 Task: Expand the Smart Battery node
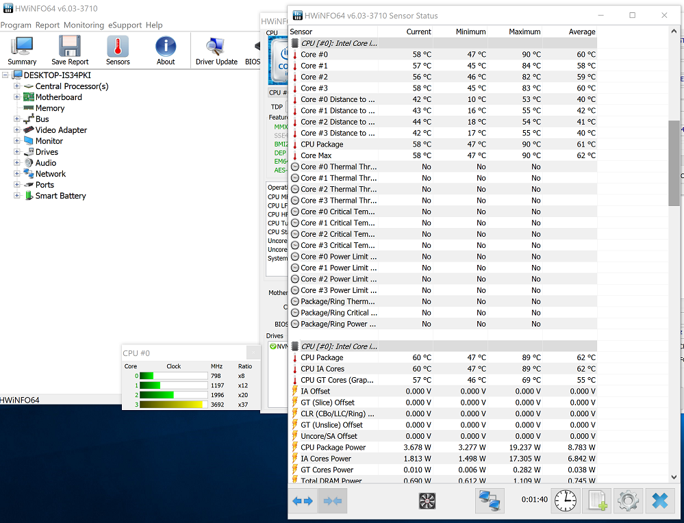pyautogui.click(x=16, y=195)
